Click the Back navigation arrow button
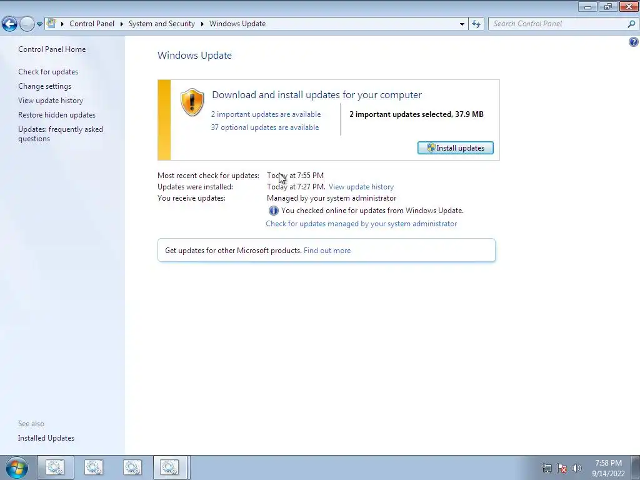This screenshot has width=640, height=480. tap(9, 24)
